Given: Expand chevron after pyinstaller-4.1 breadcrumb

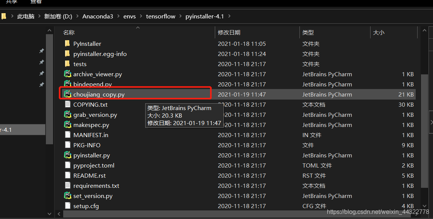Looking at the screenshot, I should coord(229,16).
